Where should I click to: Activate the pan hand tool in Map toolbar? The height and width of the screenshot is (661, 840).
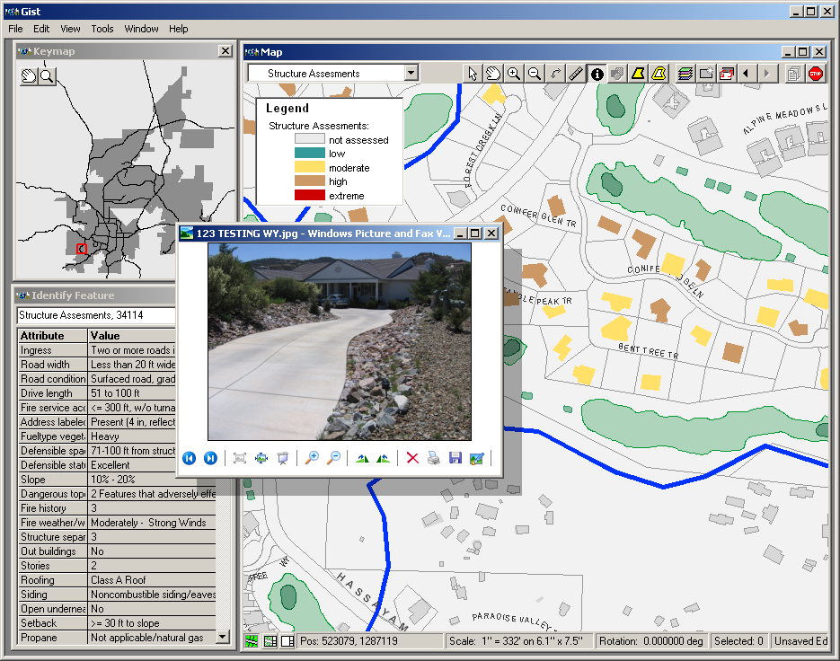pyautogui.click(x=493, y=74)
